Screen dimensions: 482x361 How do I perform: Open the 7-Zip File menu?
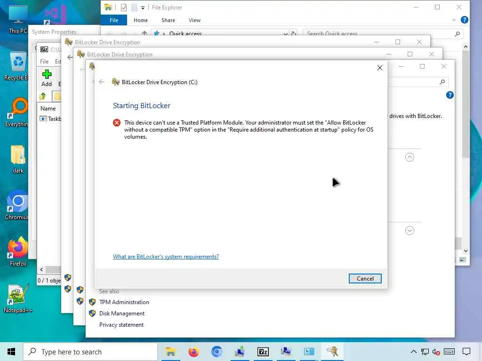click(x=44, y=62)
